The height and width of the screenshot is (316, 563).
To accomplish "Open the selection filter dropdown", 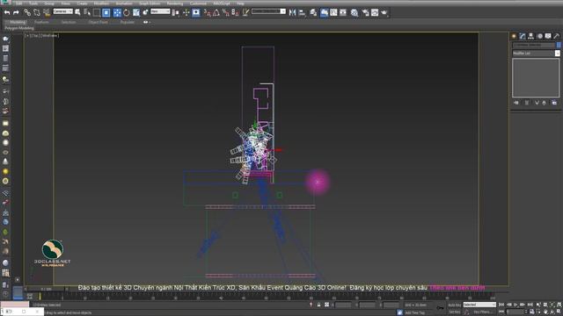I will 62,11.
